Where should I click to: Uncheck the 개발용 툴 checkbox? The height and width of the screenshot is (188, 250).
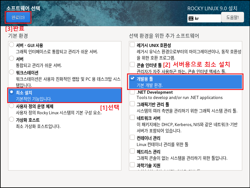pyautogui.click(x=132, y=78)
